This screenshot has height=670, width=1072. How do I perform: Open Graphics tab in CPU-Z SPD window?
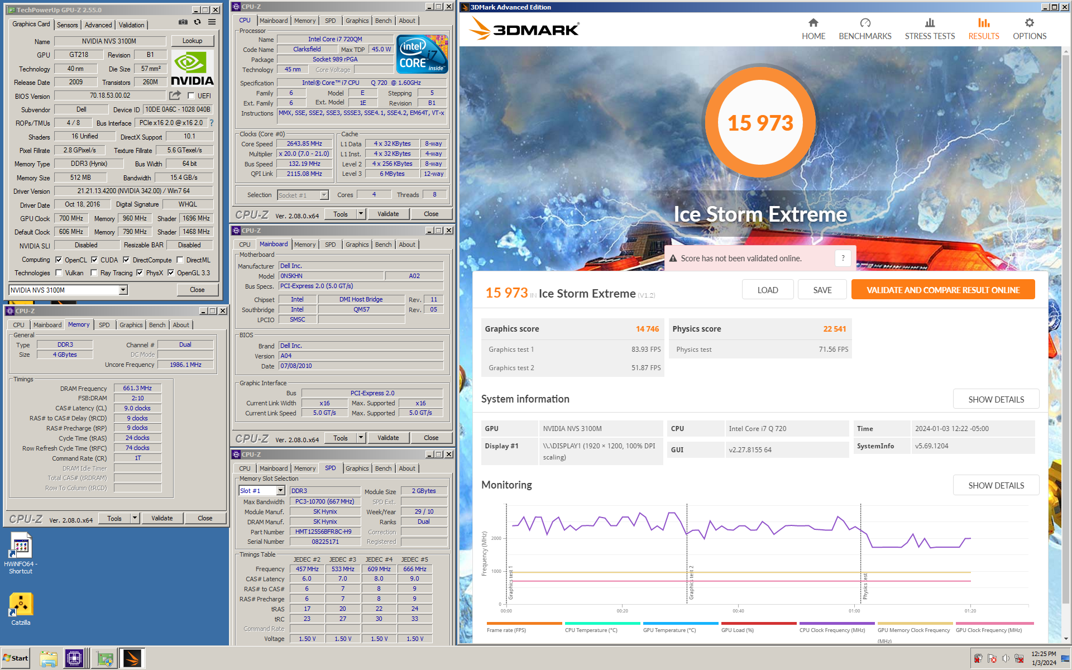(357, 468)
